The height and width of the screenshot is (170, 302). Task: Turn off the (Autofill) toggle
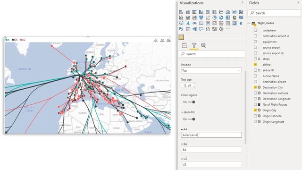point(192,119)
